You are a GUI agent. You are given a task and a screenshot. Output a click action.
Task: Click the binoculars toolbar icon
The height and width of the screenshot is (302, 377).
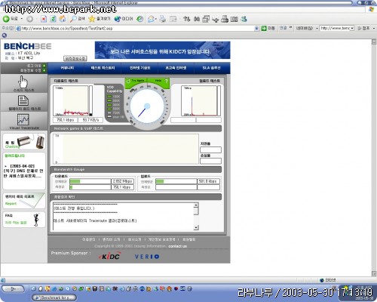197,19
